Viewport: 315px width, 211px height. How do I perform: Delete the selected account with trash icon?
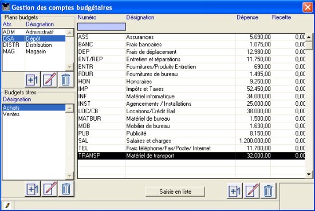(x=268, y=191)
